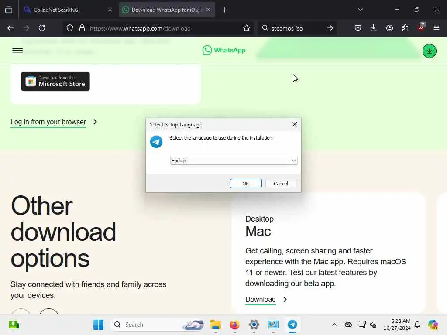Click the steamos iso search field
The width and height of the screenshot is (447, 335).
point(296,28)
